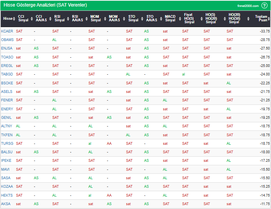Open the EREGL stock page
This screenshot has height=209, width=271.
[x=7, y=65]
